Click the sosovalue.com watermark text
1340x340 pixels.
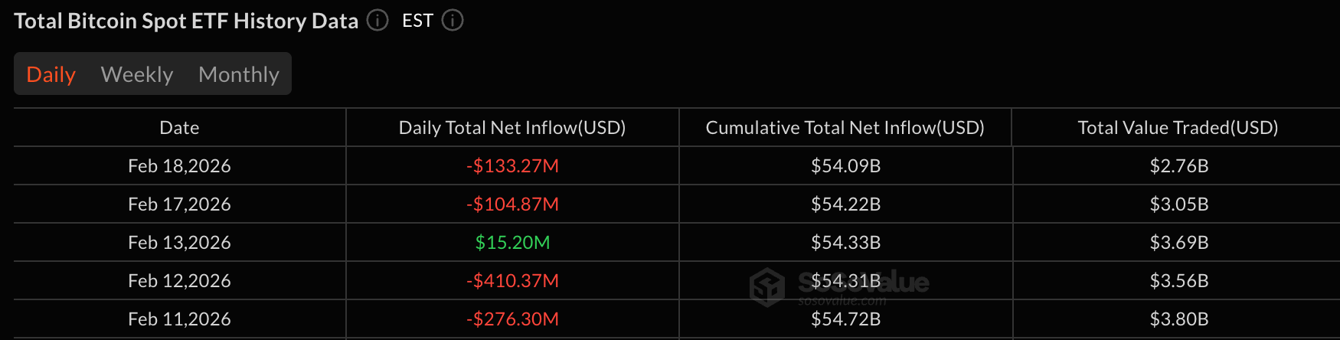pyautogui.click(x=842, y=302)
